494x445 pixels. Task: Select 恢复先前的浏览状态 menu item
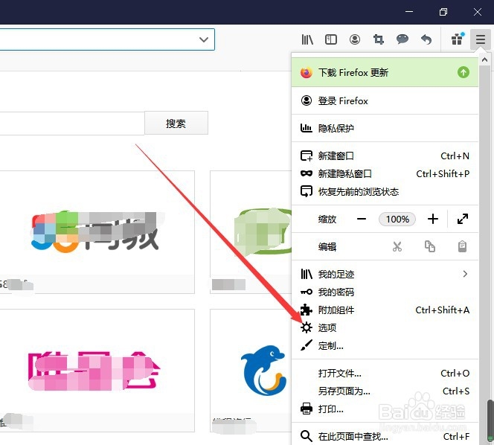(385, 191)
